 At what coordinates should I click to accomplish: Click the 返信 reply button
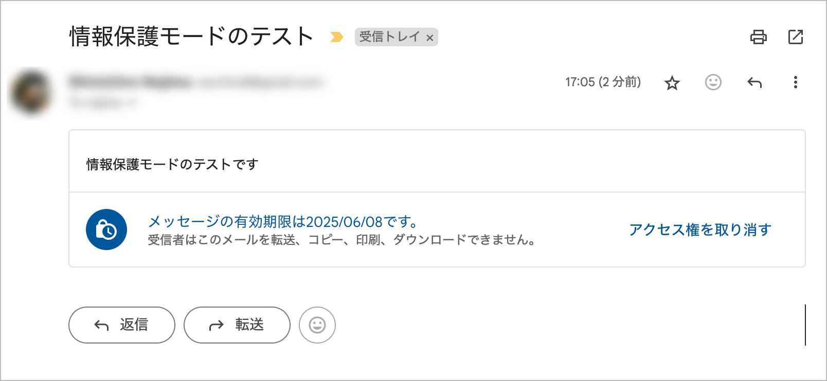122,325
